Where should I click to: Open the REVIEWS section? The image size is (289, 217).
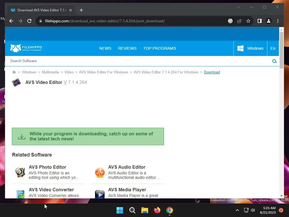[127, 48]
